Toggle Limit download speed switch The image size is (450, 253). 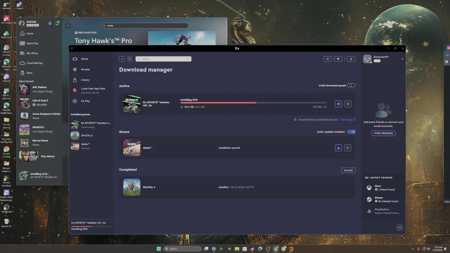tap(351, 85)
